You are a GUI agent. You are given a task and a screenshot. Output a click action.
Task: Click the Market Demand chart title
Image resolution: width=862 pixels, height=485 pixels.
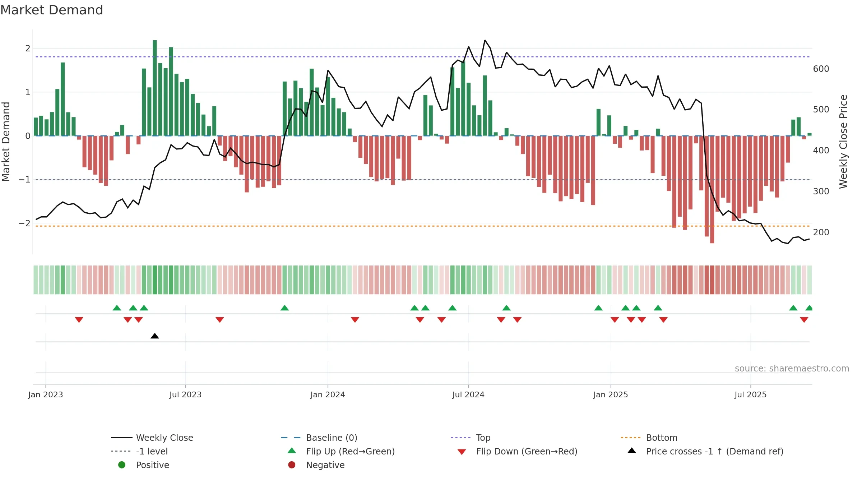[x=52, y=10]
